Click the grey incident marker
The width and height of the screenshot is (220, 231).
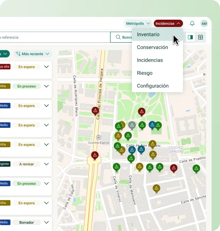click(x=132, y=125)
